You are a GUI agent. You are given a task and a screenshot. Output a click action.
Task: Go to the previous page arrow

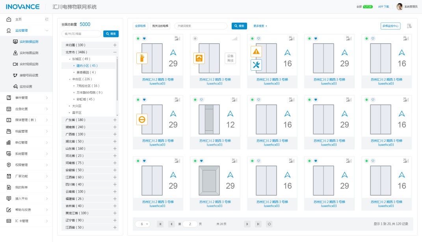pyautogui.click(x=171, y=224)
